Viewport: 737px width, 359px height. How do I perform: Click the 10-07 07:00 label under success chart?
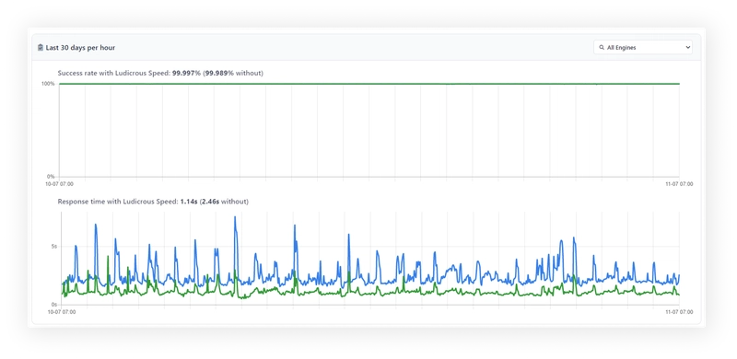59,184
